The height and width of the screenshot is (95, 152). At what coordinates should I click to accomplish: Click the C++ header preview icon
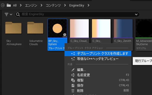click(x=73, y=59)
